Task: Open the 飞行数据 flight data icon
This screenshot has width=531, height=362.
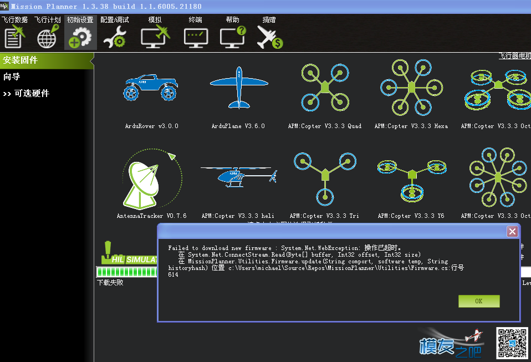Action: [14, 37]
